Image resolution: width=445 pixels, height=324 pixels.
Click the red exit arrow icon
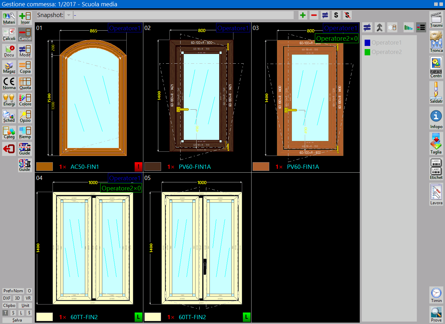(9, 149)
